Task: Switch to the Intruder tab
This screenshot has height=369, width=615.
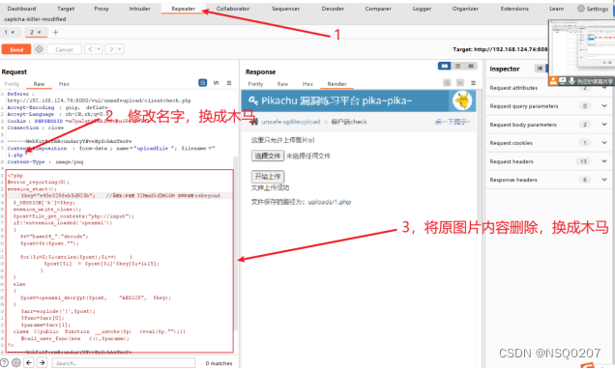Action: coord(139,9)
